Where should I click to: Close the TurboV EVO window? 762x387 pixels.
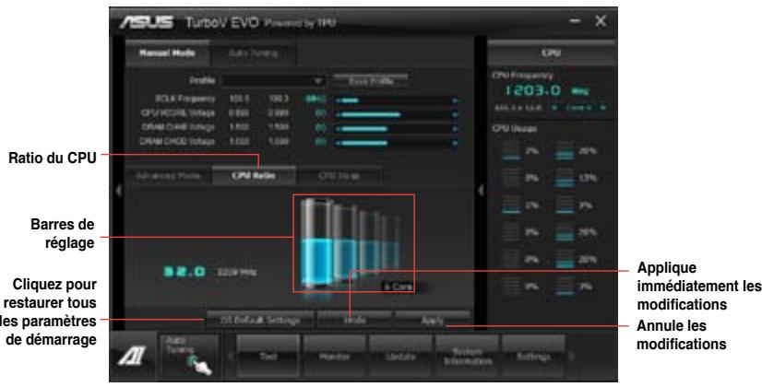[x=601, y=21]
